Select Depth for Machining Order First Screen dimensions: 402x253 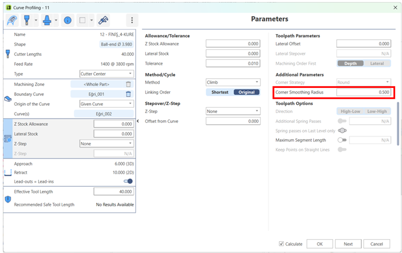coord(351,63)
